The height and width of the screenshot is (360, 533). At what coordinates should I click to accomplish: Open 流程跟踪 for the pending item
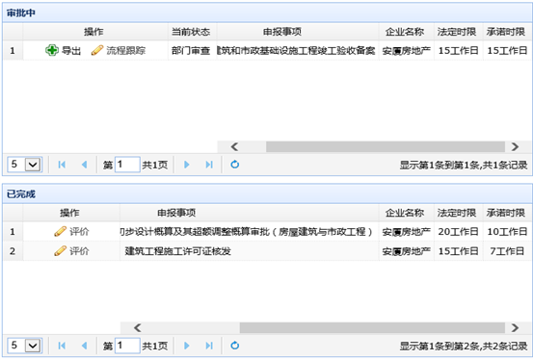(x=119, y=50)
